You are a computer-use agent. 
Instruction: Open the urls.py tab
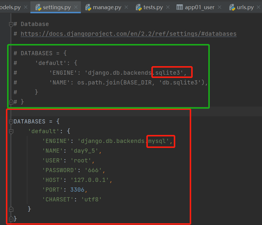coord(245,7)
